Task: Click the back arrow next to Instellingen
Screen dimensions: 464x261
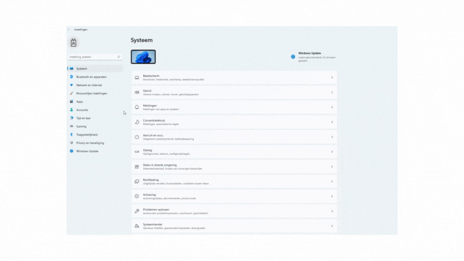Action: tap(69, 30)
